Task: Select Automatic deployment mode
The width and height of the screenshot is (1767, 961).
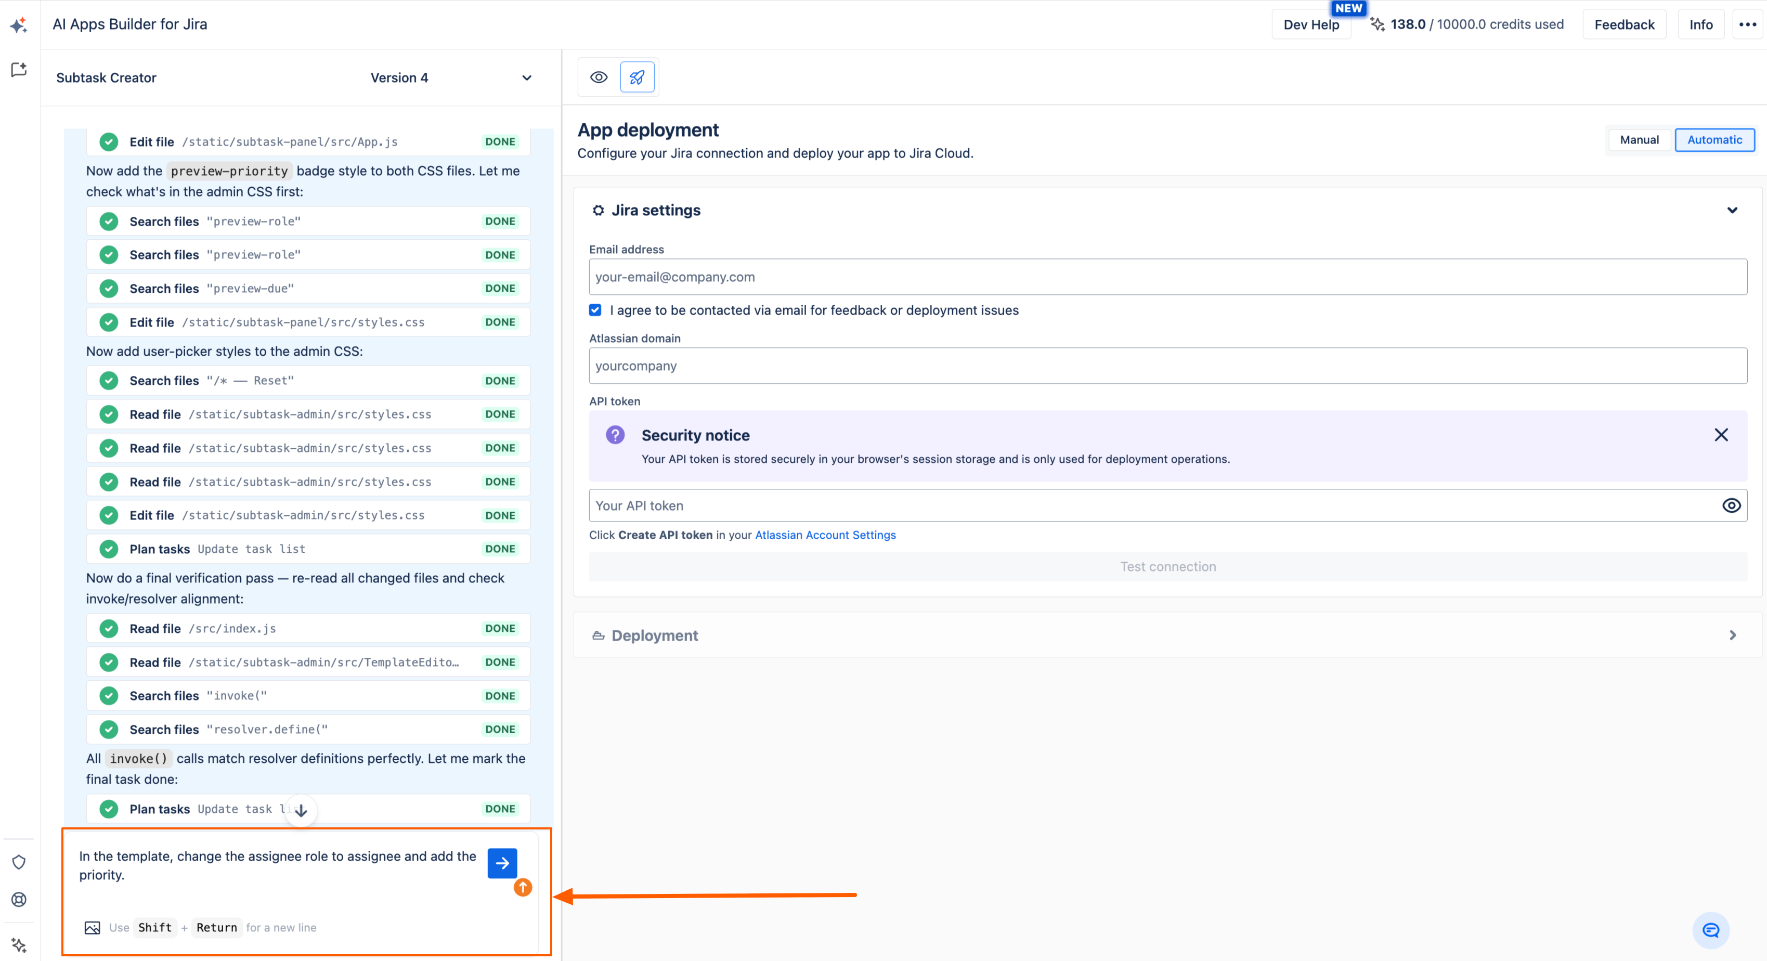Action: click(1714, 140)
